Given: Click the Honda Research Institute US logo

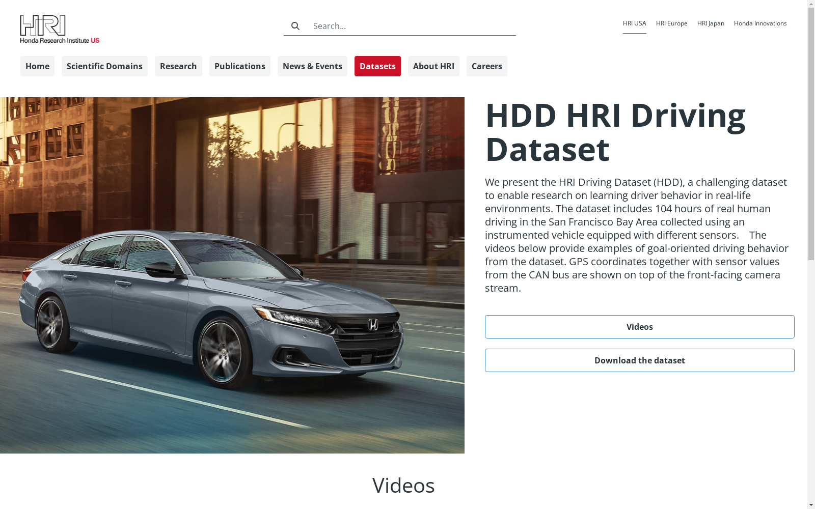Looking at the screenshot, I should coord(60,29).
